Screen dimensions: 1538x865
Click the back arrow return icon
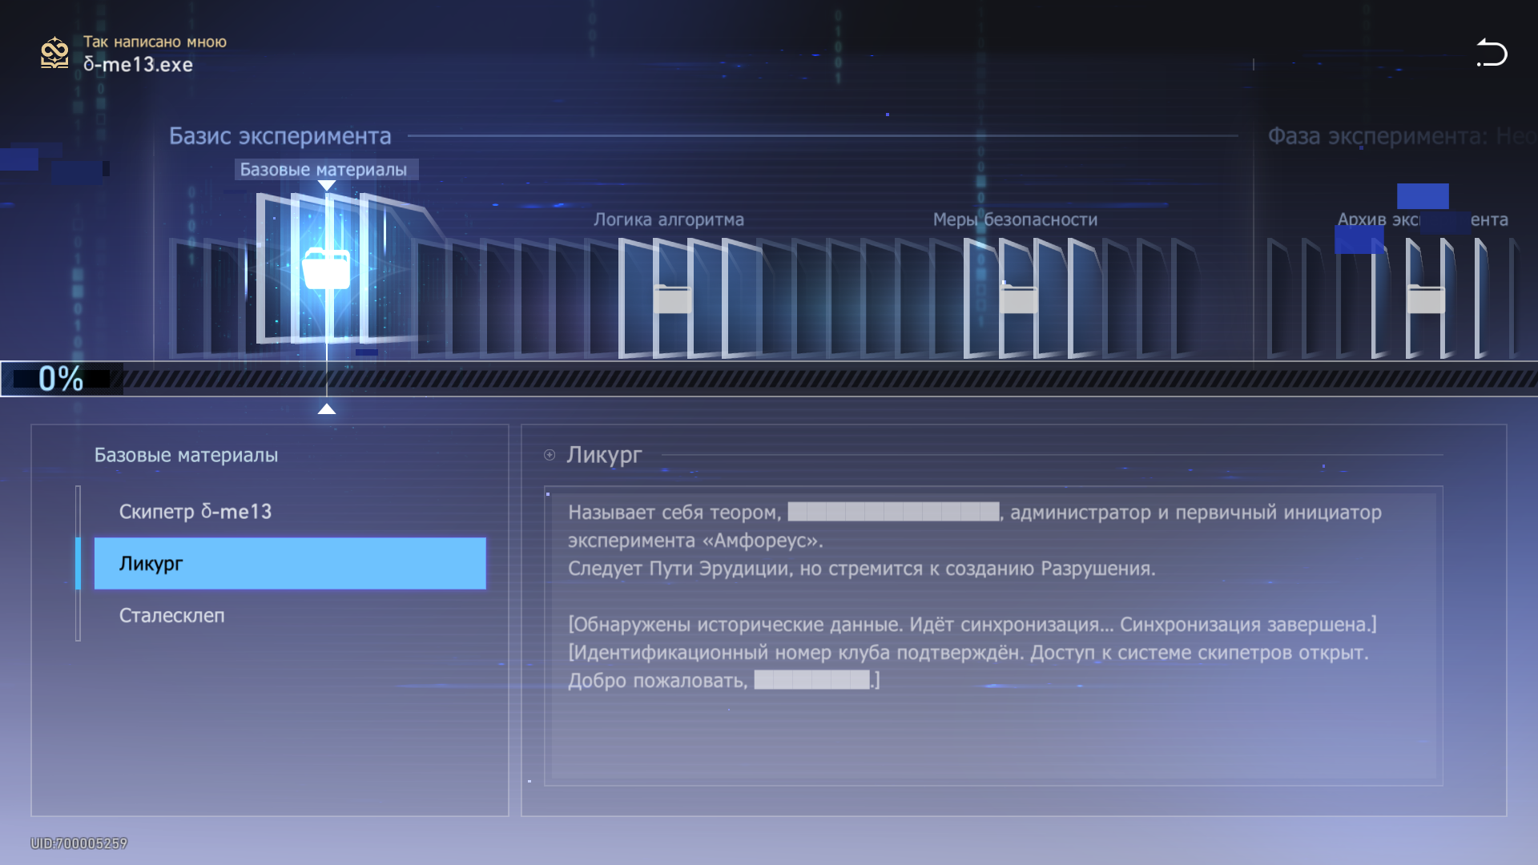coord(1492,53)
